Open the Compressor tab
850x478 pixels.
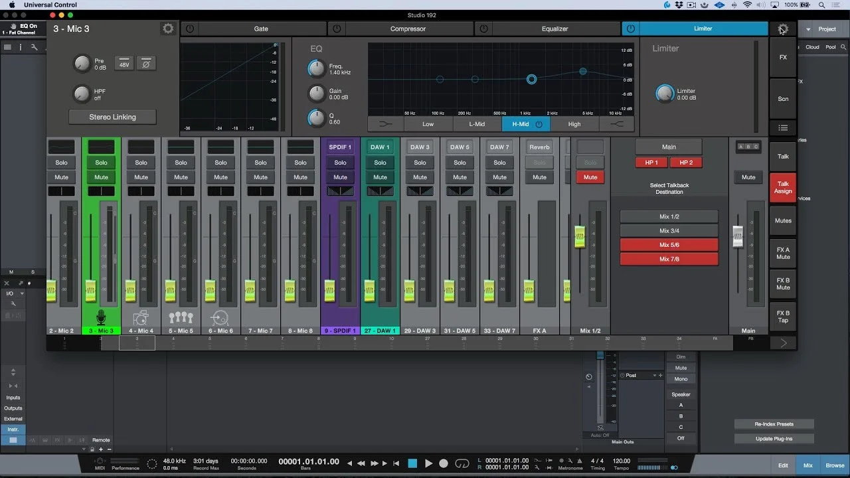coord(408,29)
